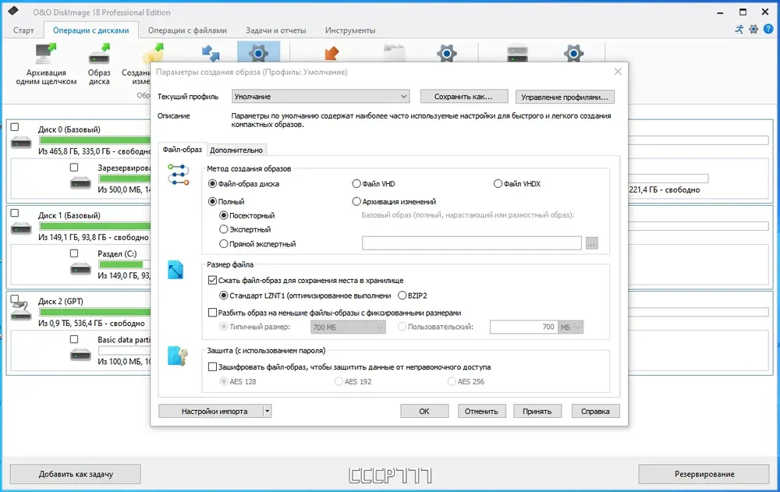This screenshot has width=780, height=492.
Task: Click Управление профилями... button
Action: point(565,97)
